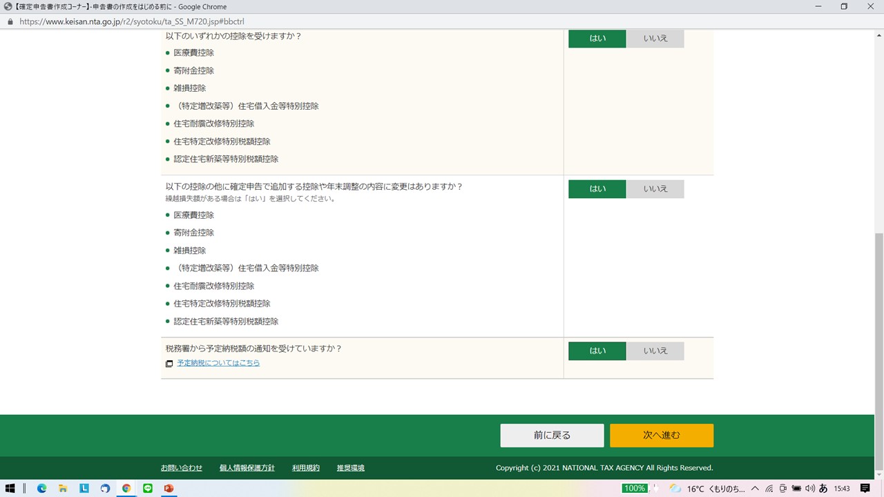Switch to Google Chrome in taskbar
Viewport: 884px width, 497px height.
click(x=126, y=488)
